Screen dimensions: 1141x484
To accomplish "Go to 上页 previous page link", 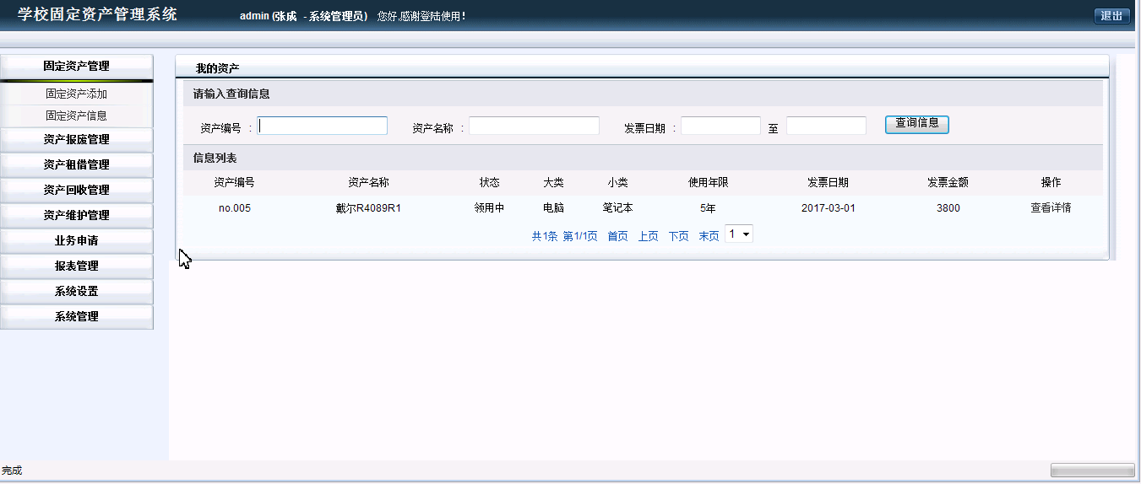I will pos(648,237).
